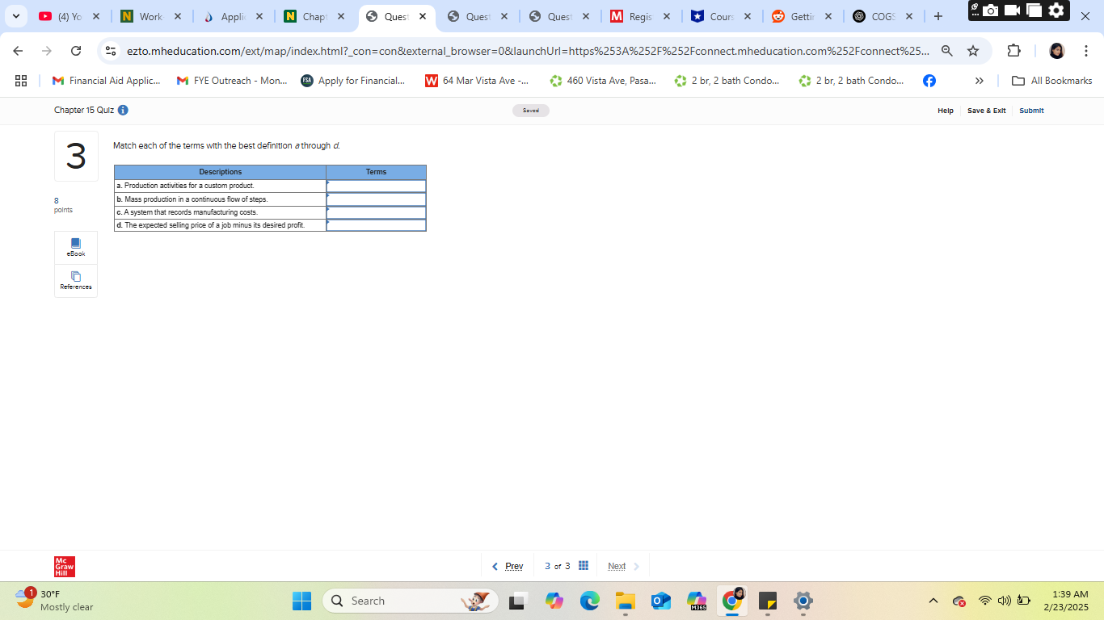Open Terms dropdown for custom product description
This screenshot has width=1104, height=620.
(x=377, y=186)
